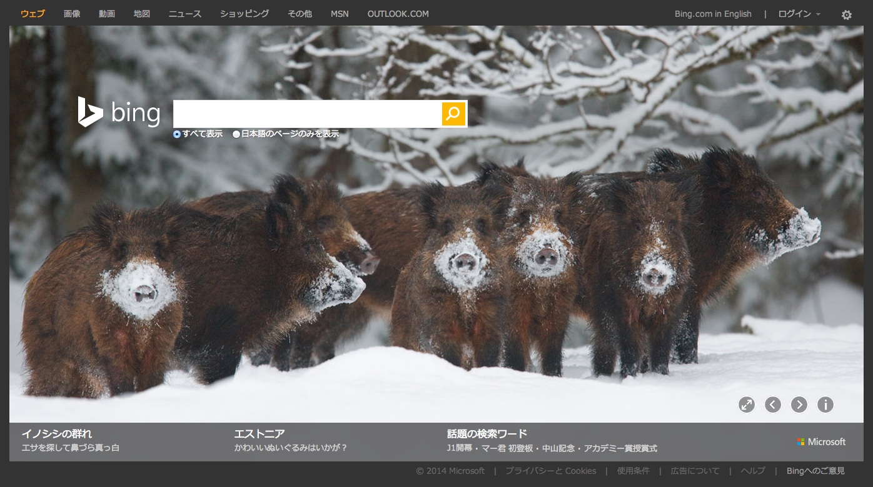
Task: Select 日本語のページのみを表示 radio option
Action: [x=236, y=134]
